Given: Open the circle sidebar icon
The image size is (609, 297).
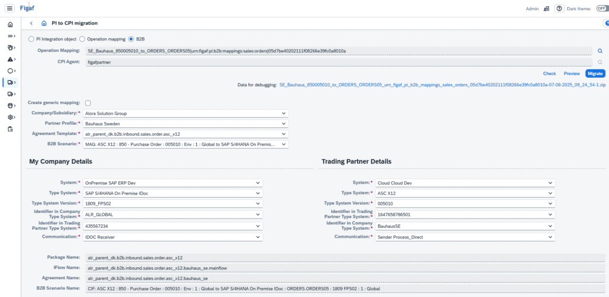Looking at the screenshot, I should click(11, 71).
